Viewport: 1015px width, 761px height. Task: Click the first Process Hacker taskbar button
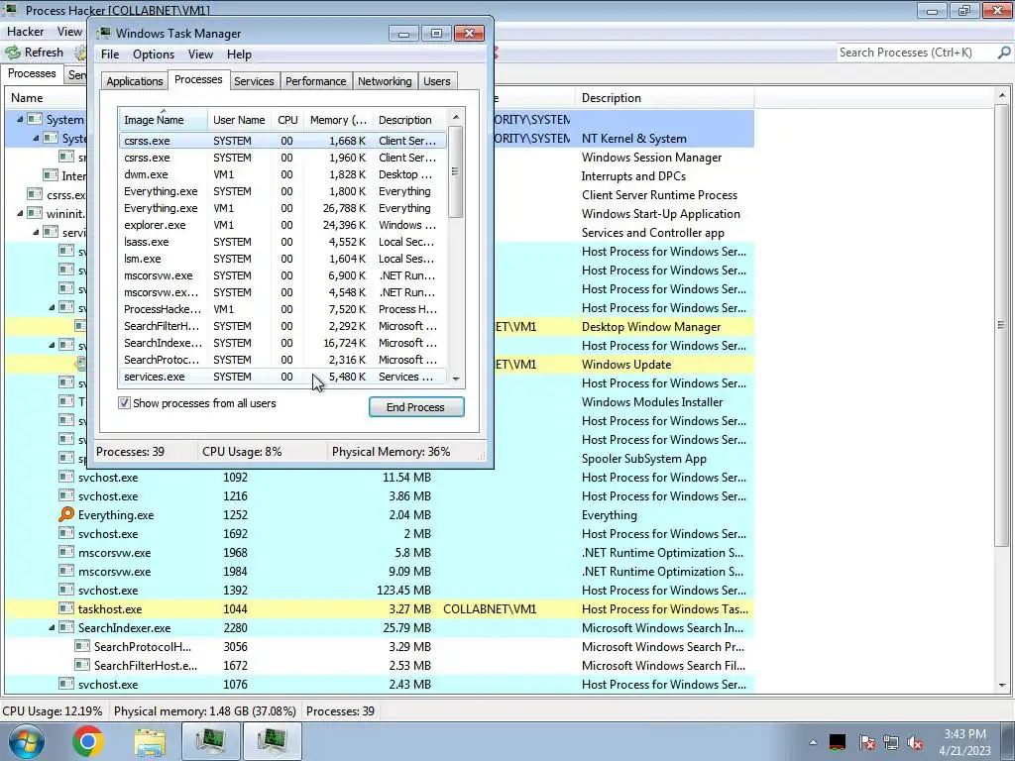pos(211,741)
